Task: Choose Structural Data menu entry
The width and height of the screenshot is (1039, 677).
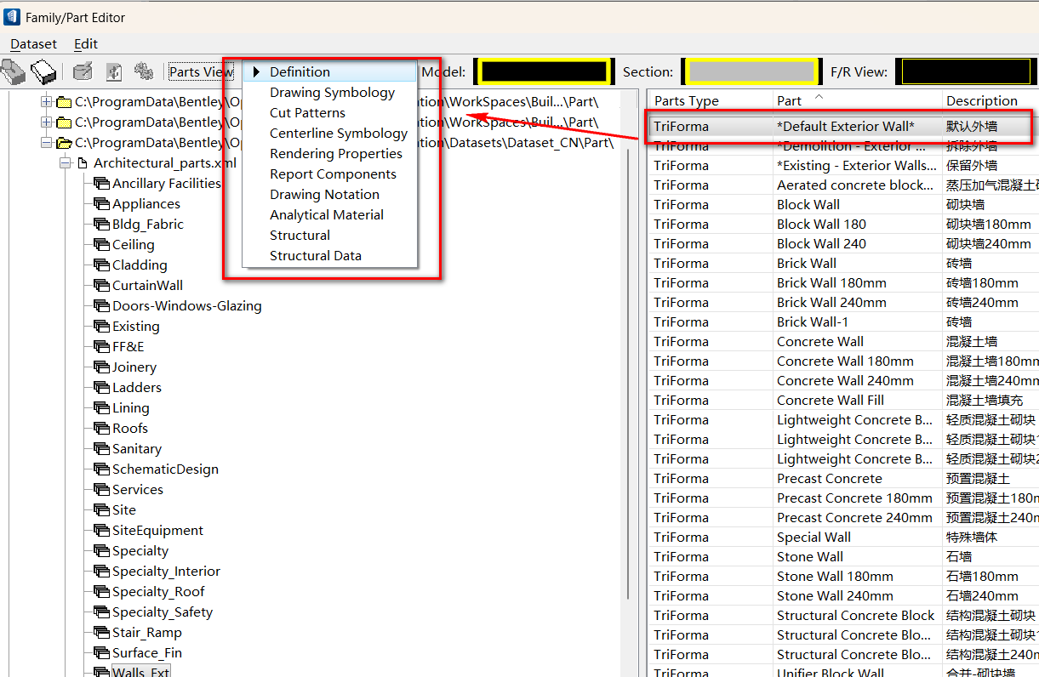Action: 330,255
